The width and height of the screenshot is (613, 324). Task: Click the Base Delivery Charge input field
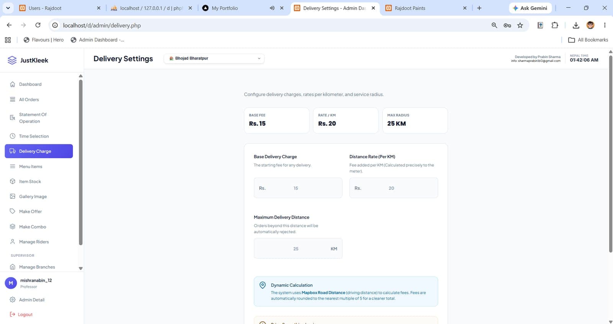point(298,188)
